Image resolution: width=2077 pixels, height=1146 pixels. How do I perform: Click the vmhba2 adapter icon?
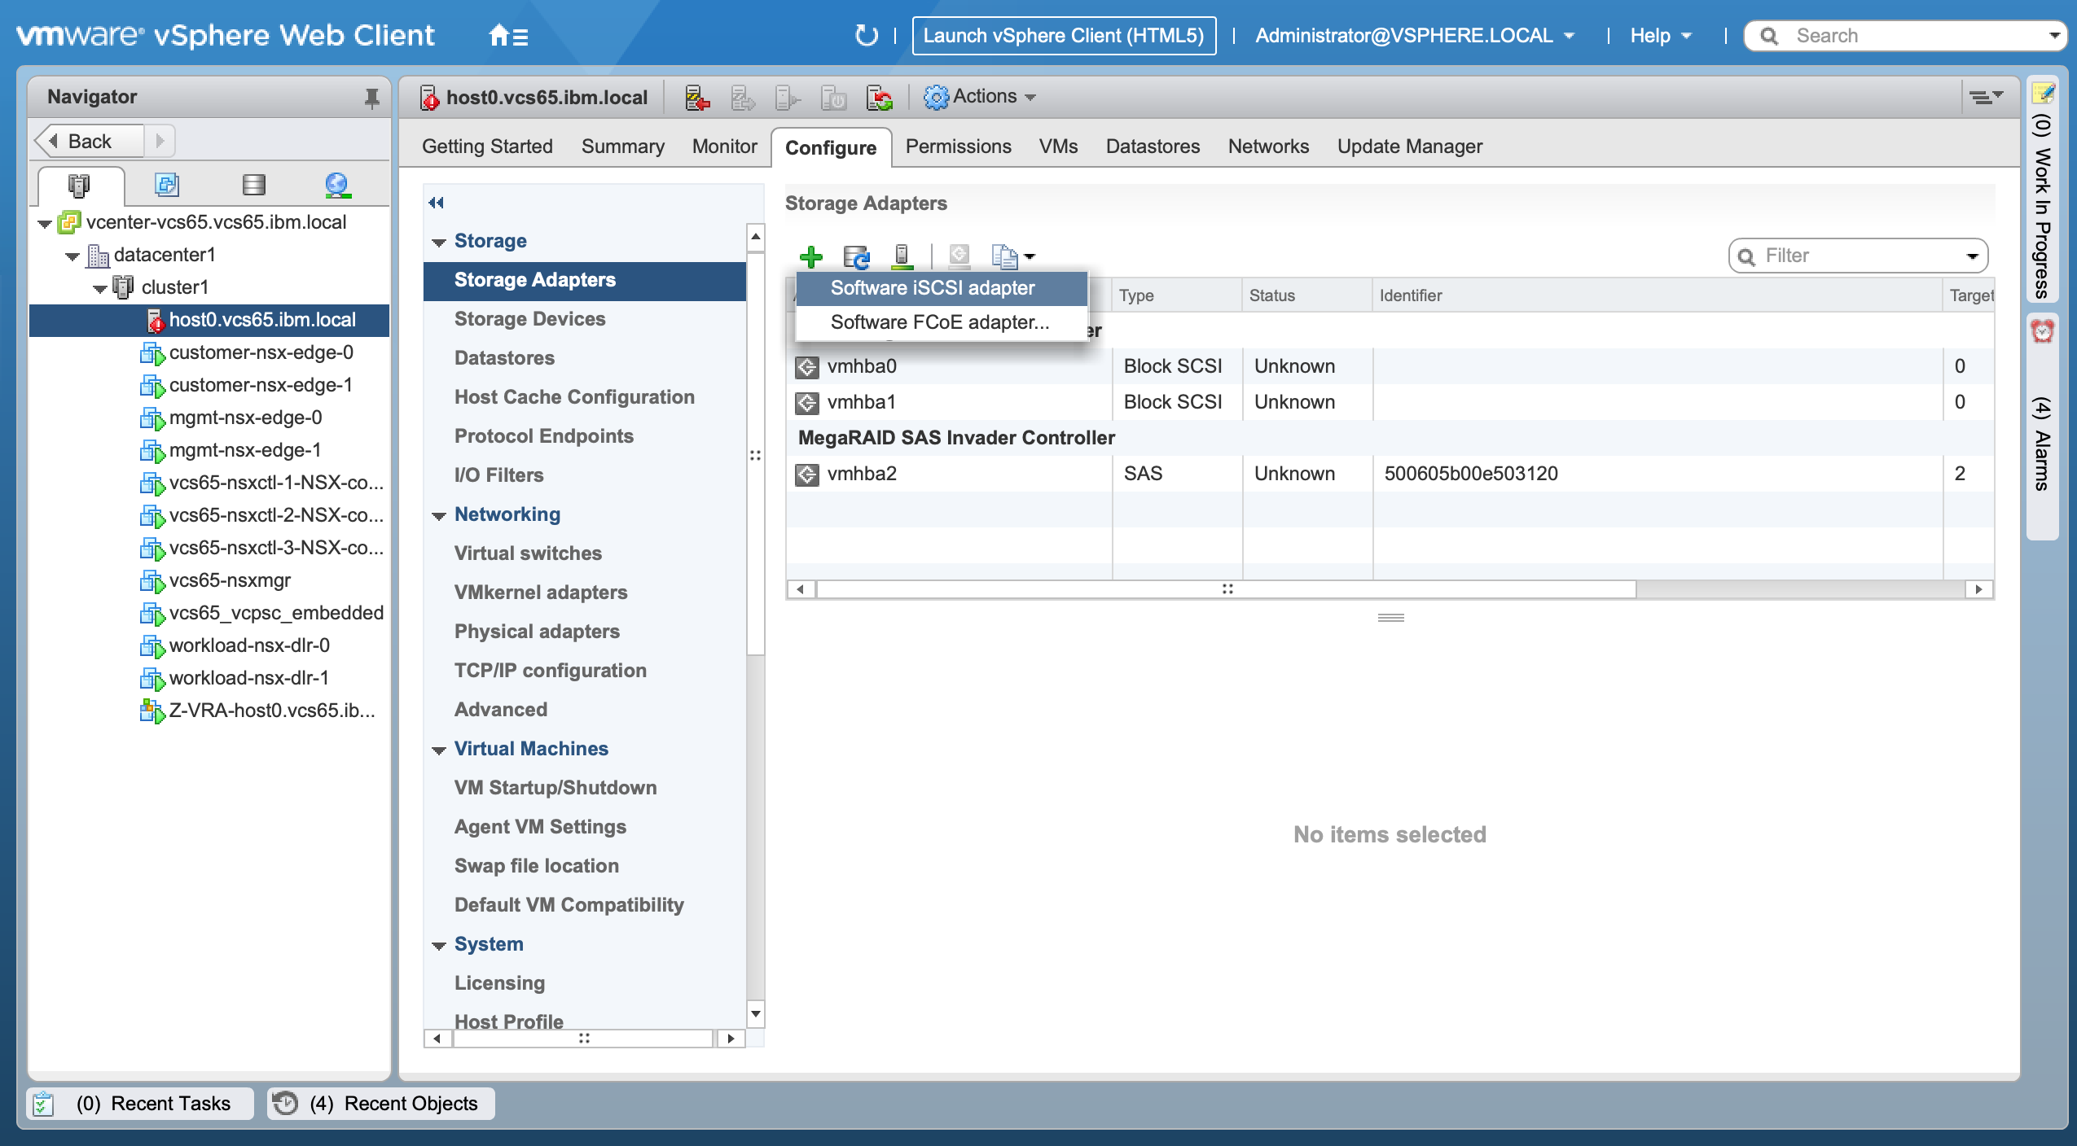pyautogui.click(x=806, y=475)
